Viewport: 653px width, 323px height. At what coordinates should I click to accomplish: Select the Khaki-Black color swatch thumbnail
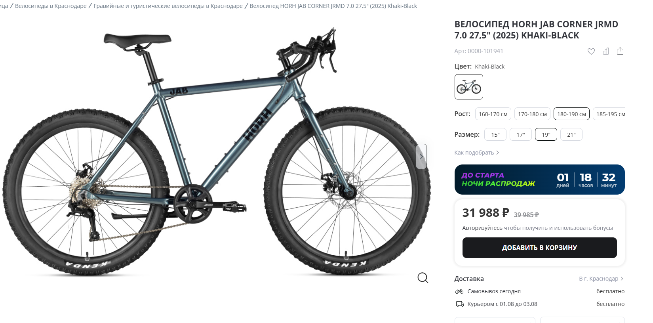coord(469,87)
